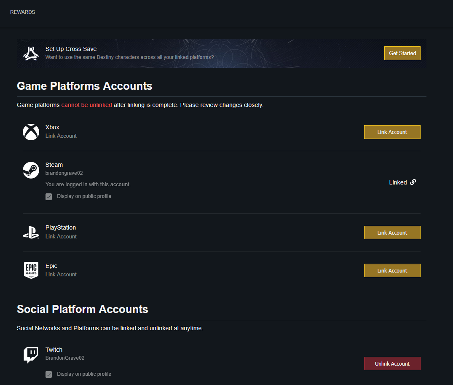This screenshot has width=453, height=385.
Task: Unlink the Twitch account
Action: (x=392, y=364)
